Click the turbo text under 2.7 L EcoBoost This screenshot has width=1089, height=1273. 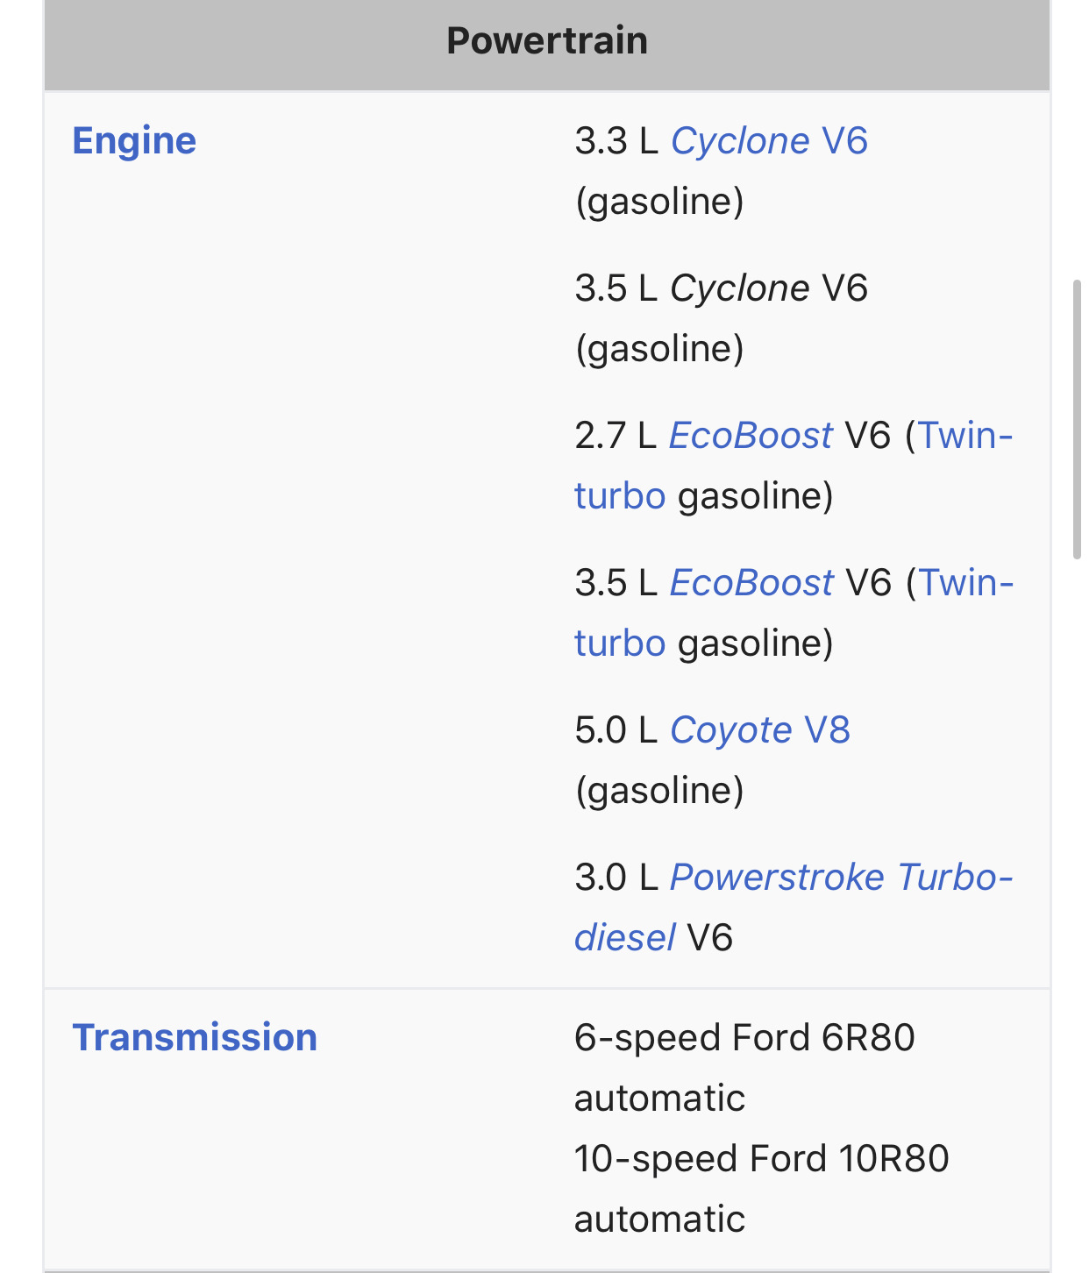click(620, 496)
